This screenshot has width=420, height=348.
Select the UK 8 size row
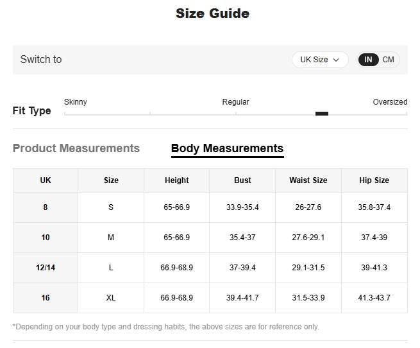coord(46,207)
